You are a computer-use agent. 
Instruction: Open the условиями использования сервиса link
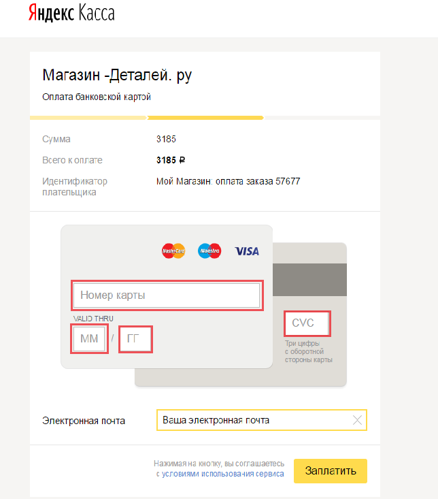pos(223,473)
